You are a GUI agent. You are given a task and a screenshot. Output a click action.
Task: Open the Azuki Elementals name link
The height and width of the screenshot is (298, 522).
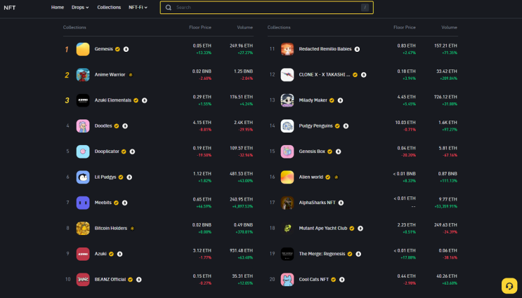tap(113, 100)
